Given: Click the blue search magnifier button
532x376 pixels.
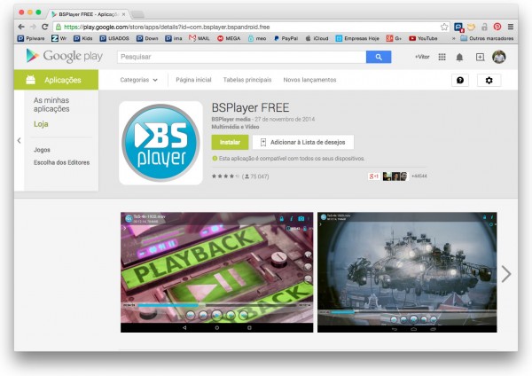Looking at the screenshot, I should pyautogui.click(x=379, y=57).
